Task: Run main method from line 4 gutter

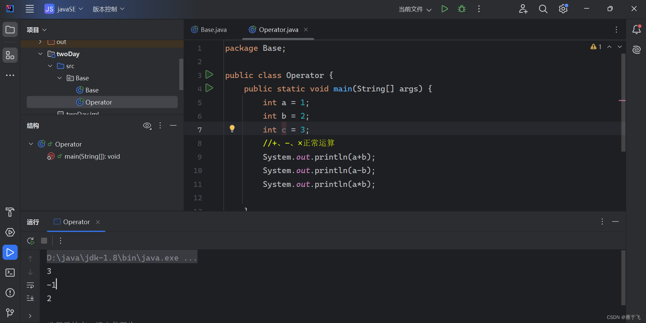Action: click(x=209, y=88)
